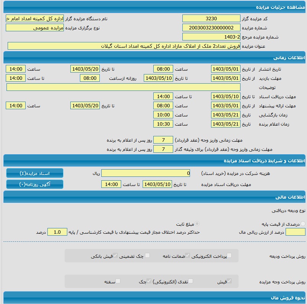Click the زمان بازگشایی date field
Image resolution: width=307 pixels, height=304 pixels.
pos(226,115)
